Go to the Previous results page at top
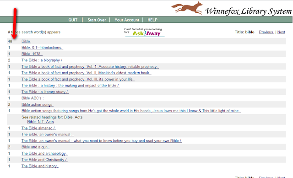 point(266,32)
